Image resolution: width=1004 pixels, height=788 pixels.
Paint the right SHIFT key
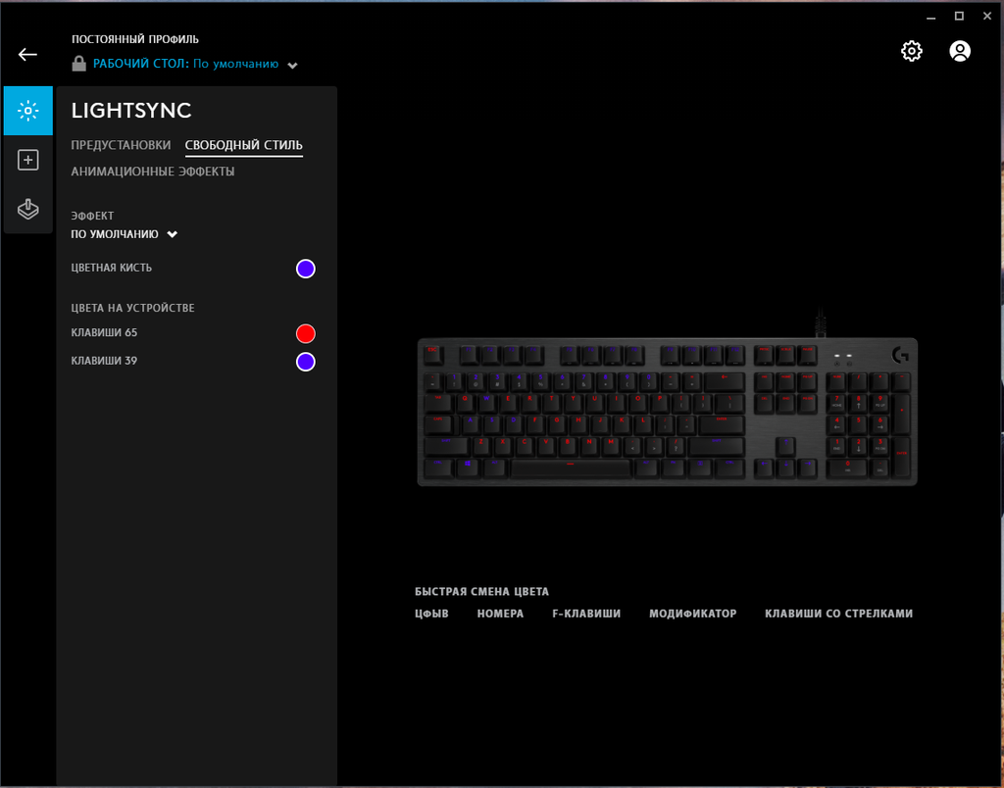coord(717,448)
